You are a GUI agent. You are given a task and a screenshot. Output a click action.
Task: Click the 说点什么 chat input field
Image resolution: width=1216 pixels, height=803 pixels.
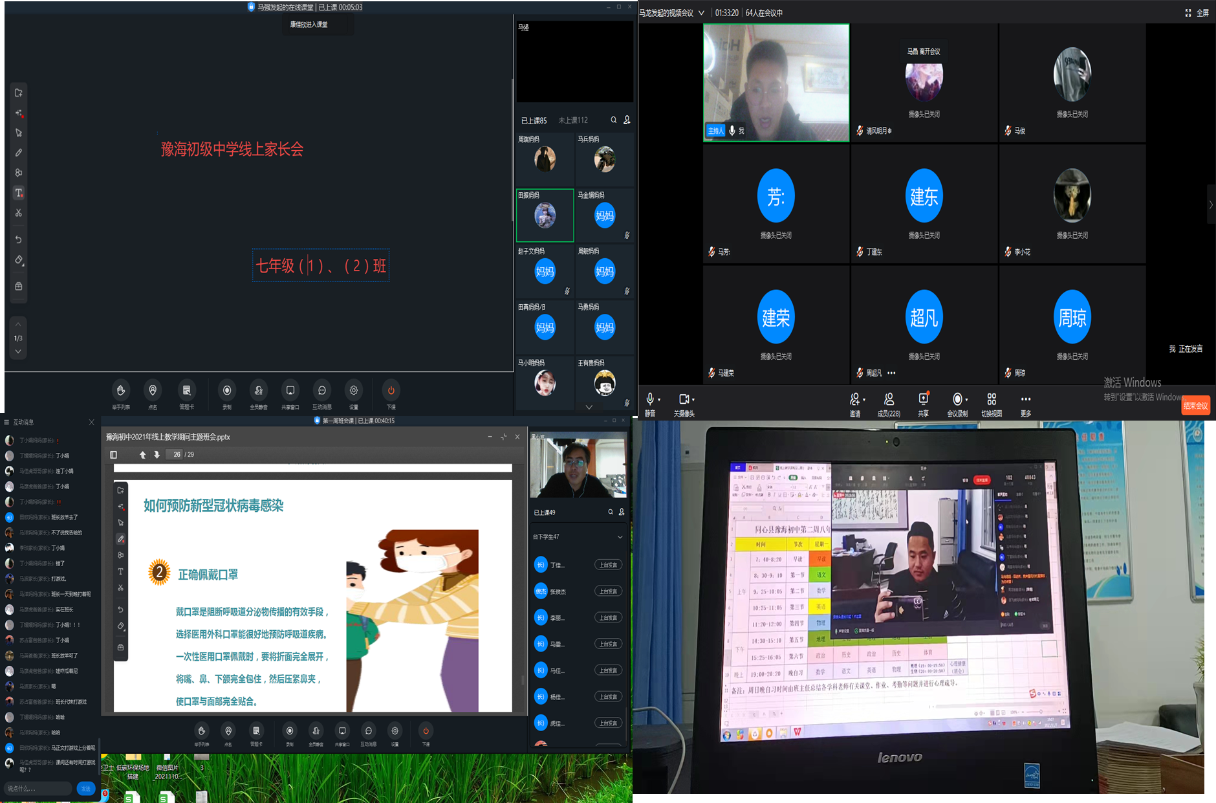pyautogui.click(x=38, y=788)
